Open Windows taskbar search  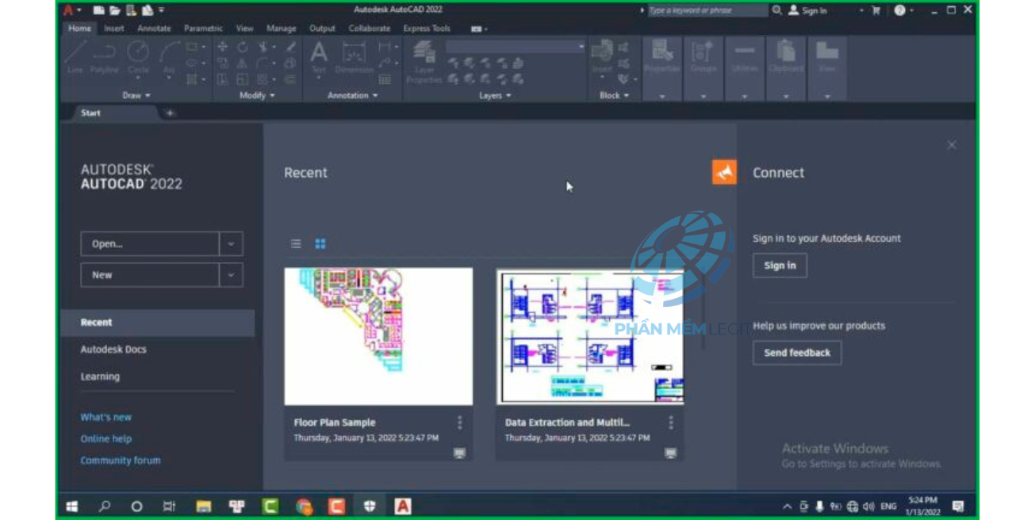pos(104,506)
